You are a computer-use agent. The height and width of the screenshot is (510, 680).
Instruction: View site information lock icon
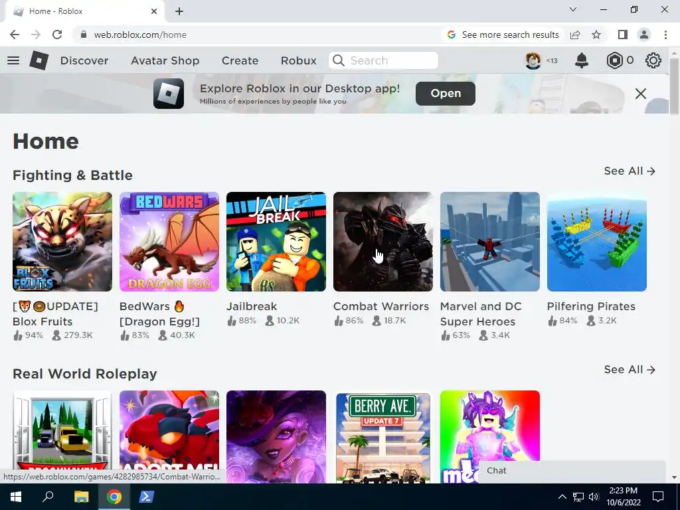(84, 35)
